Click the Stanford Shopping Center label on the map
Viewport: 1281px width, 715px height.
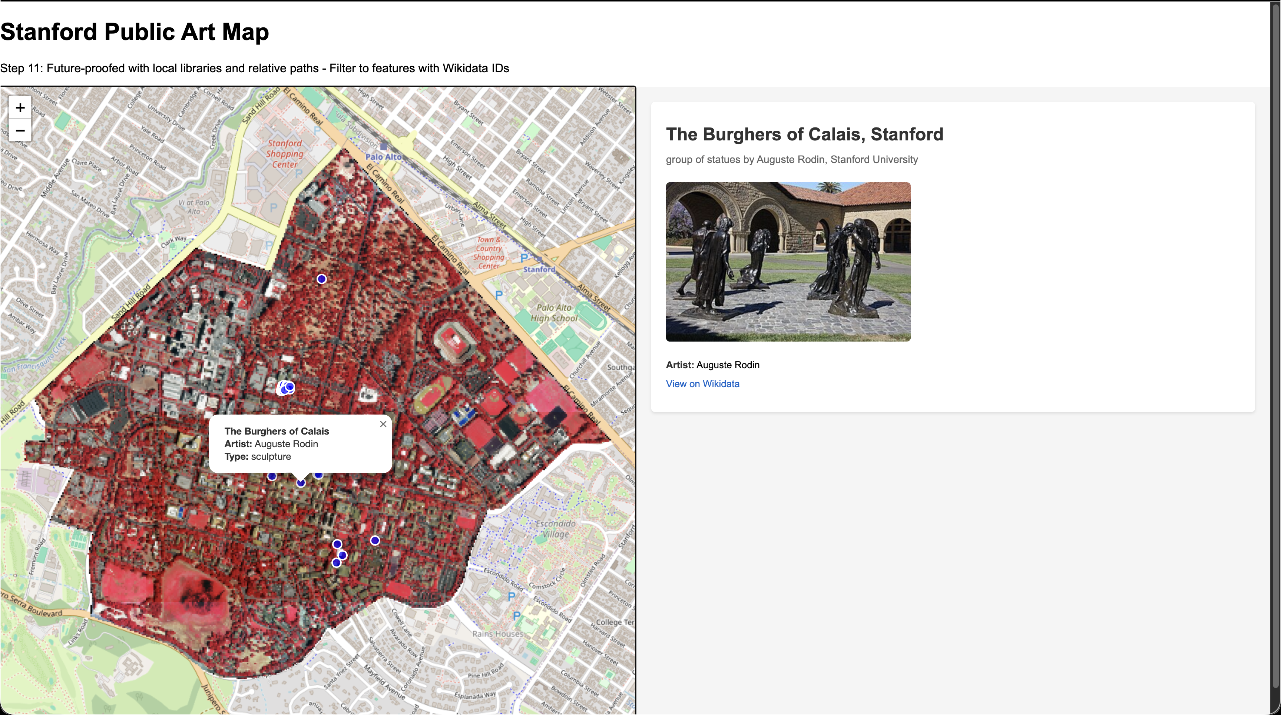284,154
